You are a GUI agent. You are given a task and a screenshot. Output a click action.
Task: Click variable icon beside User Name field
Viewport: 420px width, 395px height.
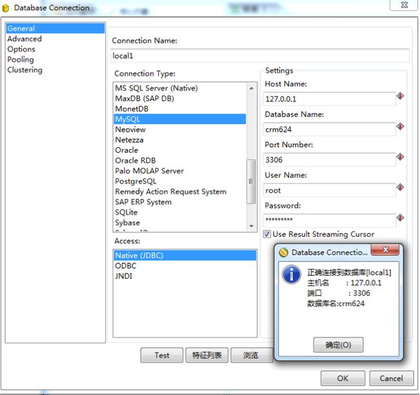coord(400,187)
